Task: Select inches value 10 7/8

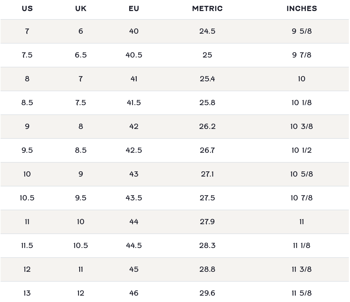Action: tap(302, 198)
